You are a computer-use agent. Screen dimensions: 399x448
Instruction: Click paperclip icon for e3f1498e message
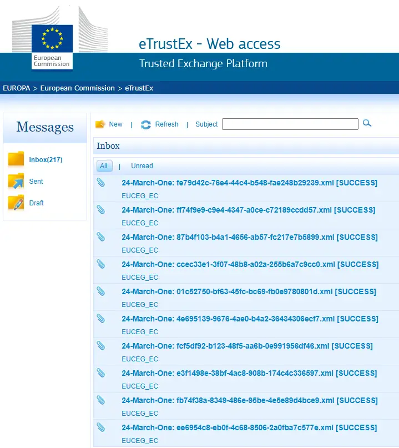(101, 373)
